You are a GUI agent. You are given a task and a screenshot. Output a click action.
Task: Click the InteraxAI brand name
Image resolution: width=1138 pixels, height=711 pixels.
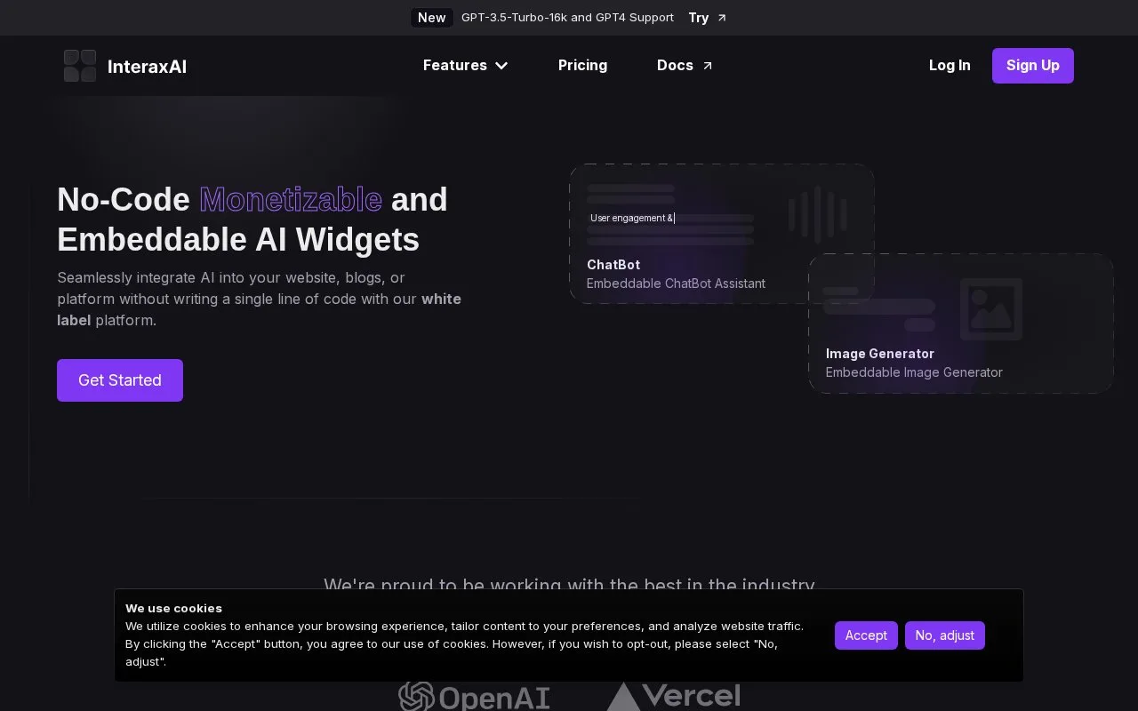pos(147,67)
